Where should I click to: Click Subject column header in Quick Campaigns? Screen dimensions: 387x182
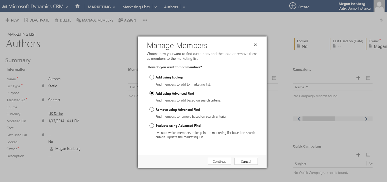pos(301,164)
